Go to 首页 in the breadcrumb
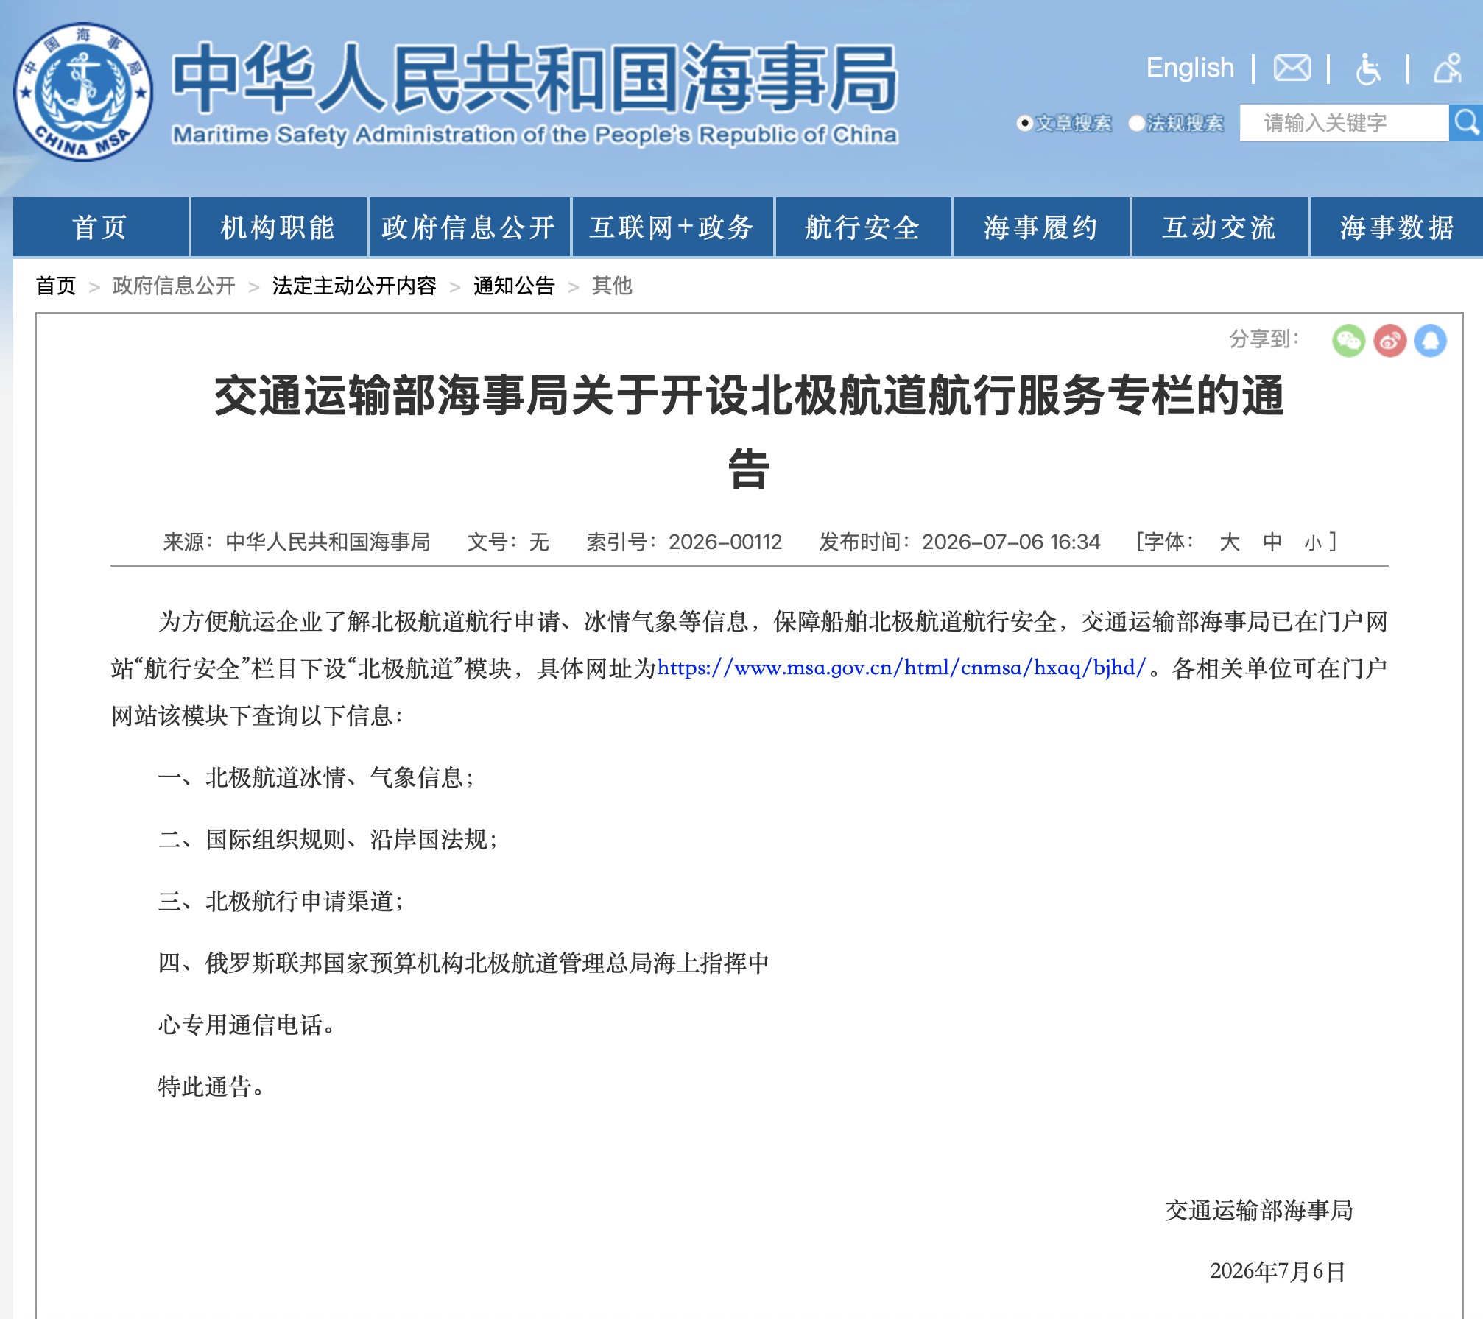The image size is (1483, 1319). pyautogui.click(x=56, y=286)
